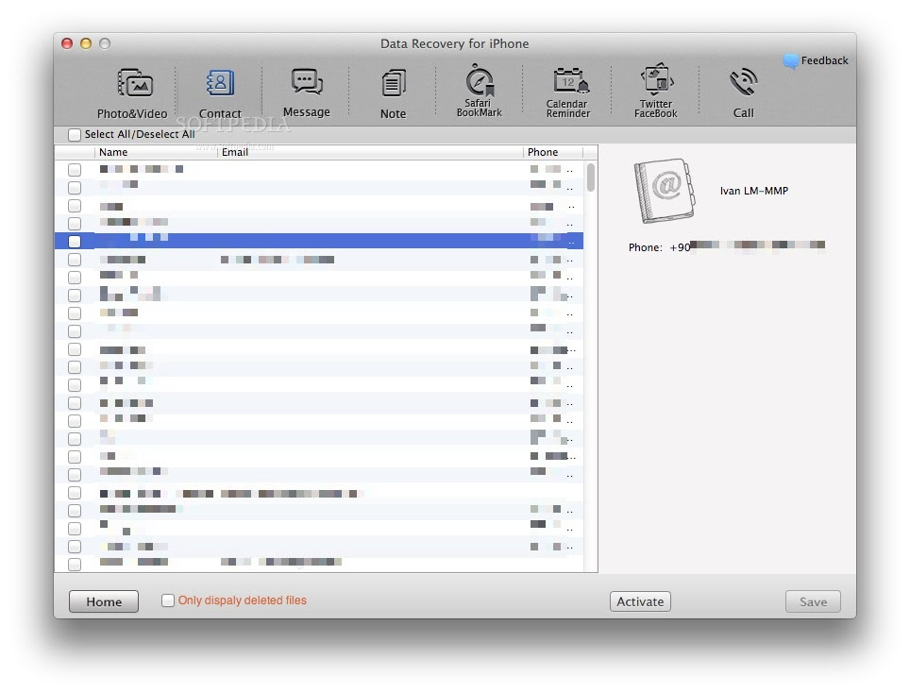Open the Message category

pos(307,93)
